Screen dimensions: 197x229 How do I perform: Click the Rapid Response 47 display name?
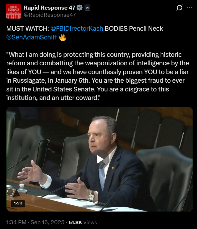click(49, 8)
